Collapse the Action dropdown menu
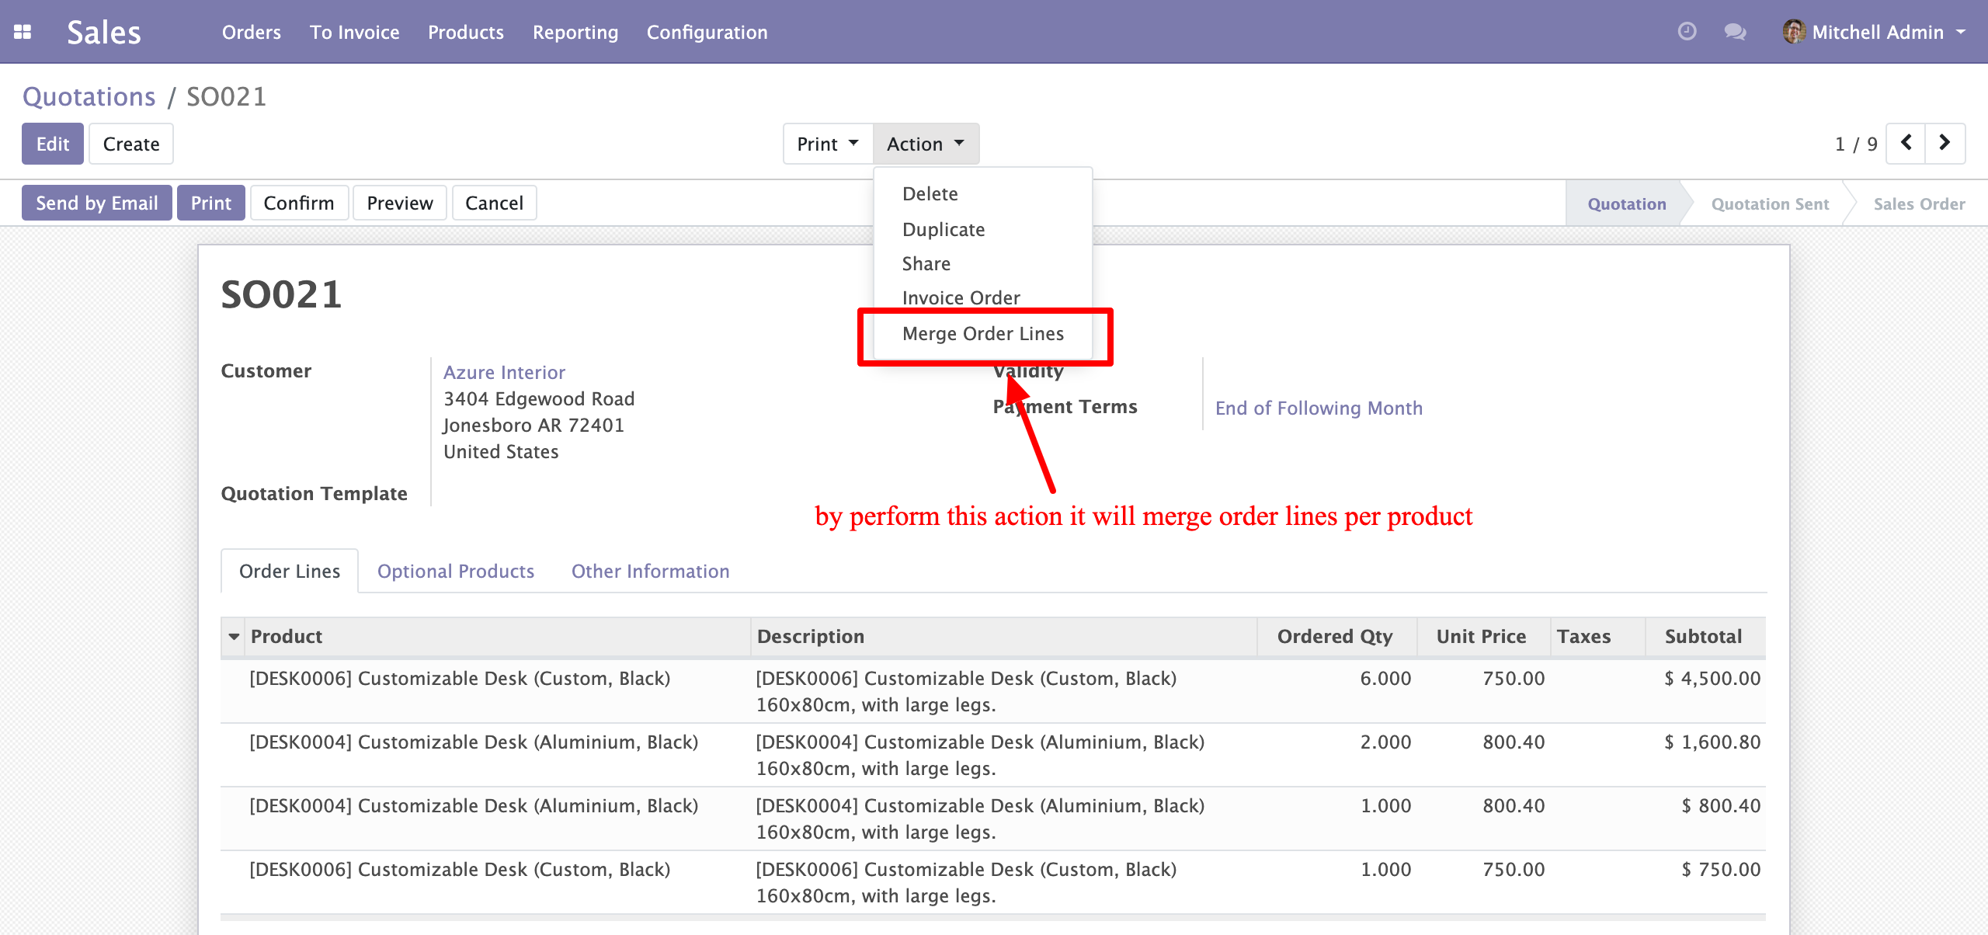The width and height of the screenshot is (1988, 935). [x=926, y=144]
